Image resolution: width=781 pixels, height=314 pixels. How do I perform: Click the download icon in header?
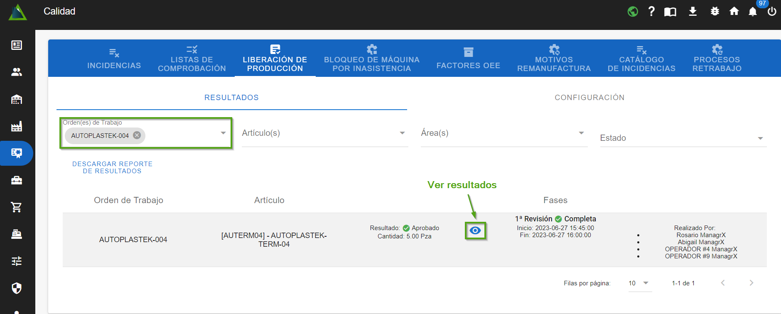[x=693, y=11]
